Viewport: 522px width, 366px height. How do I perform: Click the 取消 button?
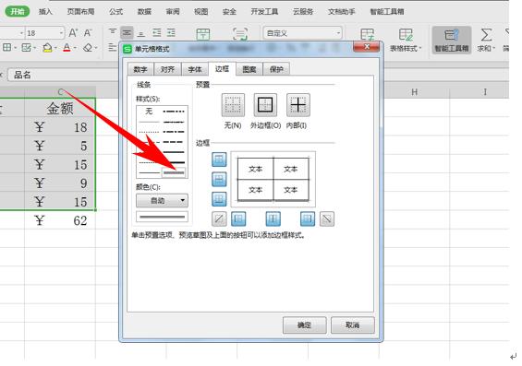[x=353, y=325]
